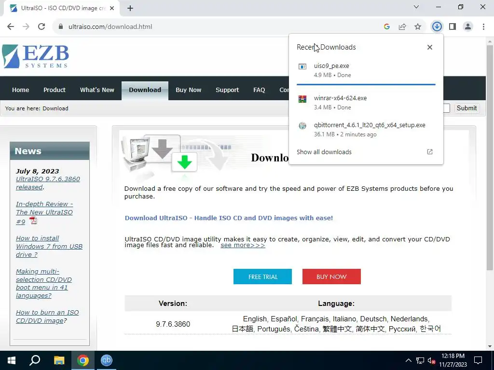This screenshot has height=370, width=494.
Task: Click the uiso9_pe.exe download entry
Action: coord(366,70)
